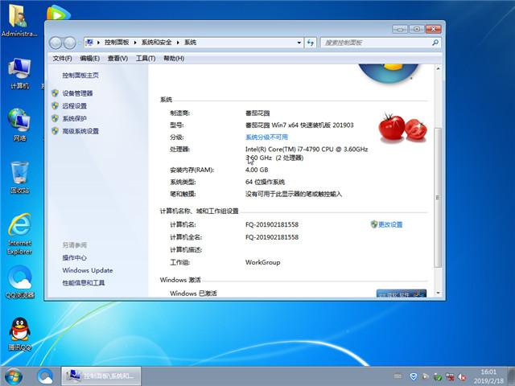Select computer name FQ-20190218155​8 text

click(x=272, y=224)
